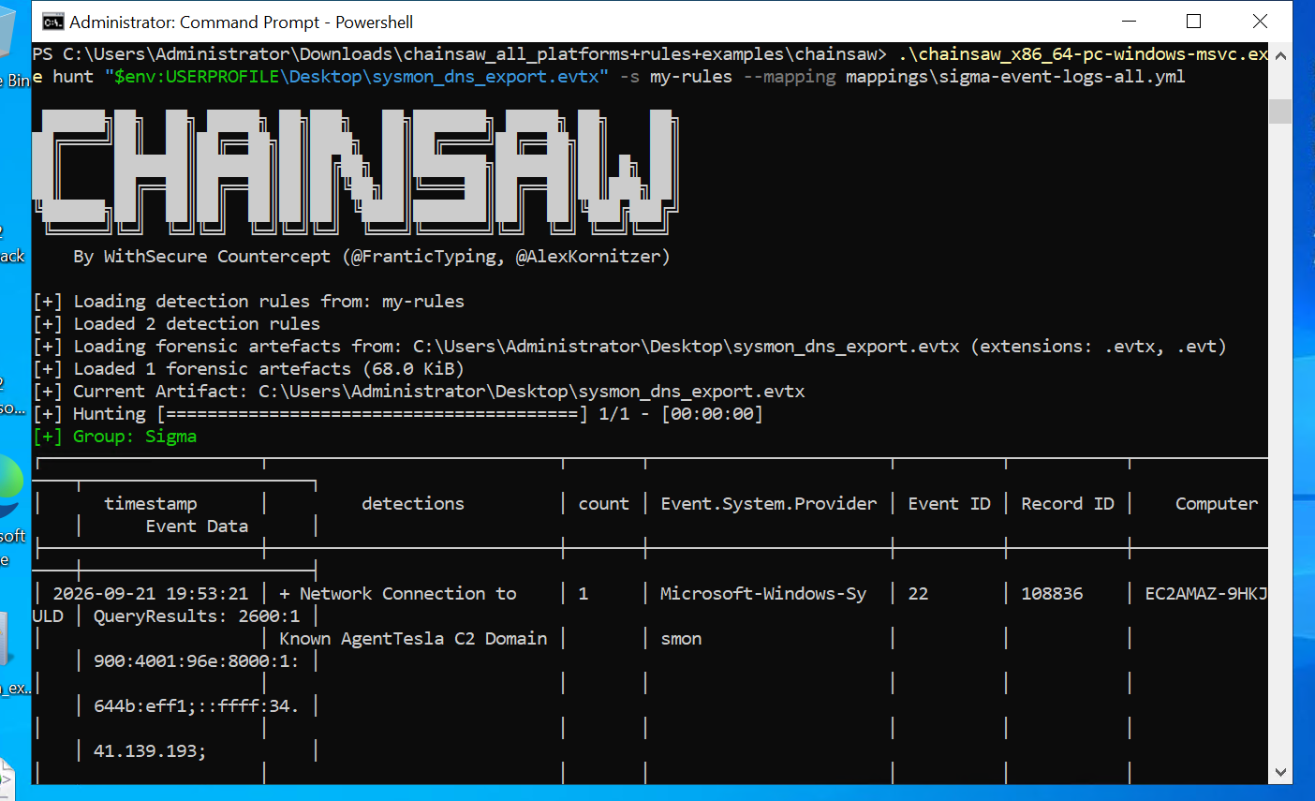
Task: Click the 'mappings\sigma-event-logs-all.yml' argument
Action: 1015,76
